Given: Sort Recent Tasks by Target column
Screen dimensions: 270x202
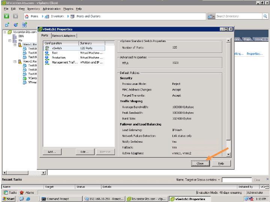Looking at the screenshot, I should pos(59,187).
